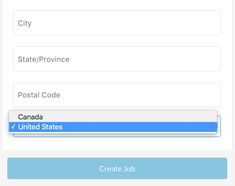235x186 pixels.
Task: Click the City input field
Action: click(117, 23)
